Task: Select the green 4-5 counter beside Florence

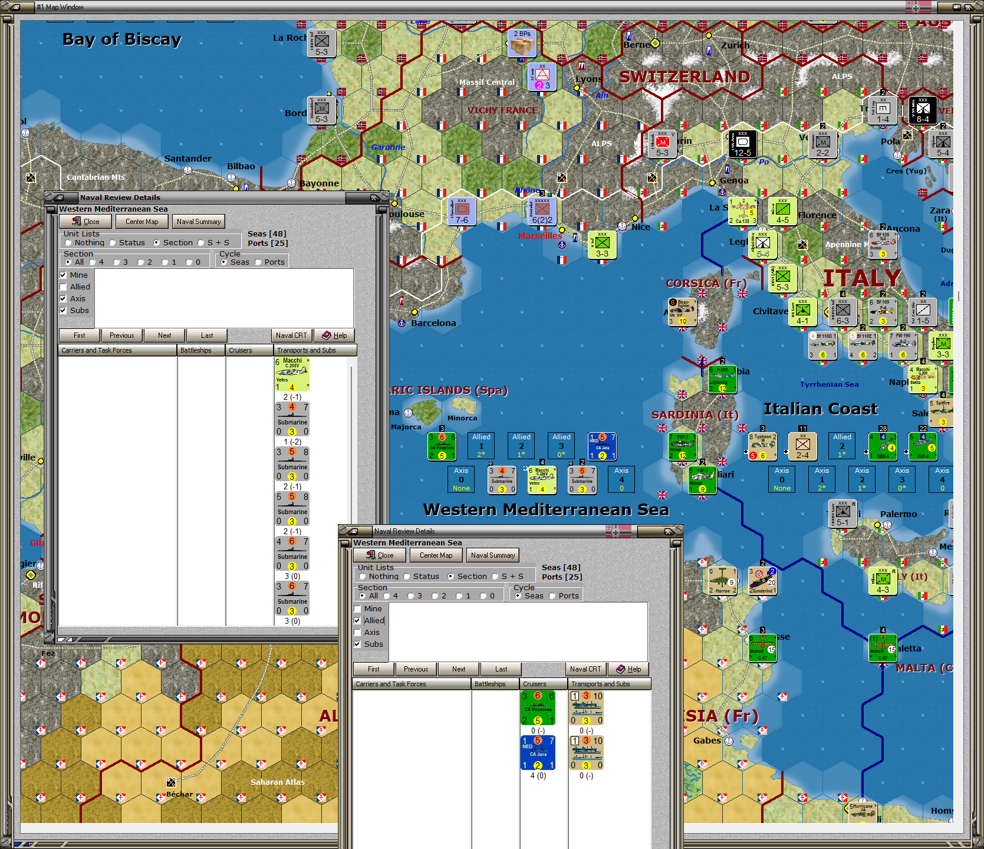Action: (782, 211)
